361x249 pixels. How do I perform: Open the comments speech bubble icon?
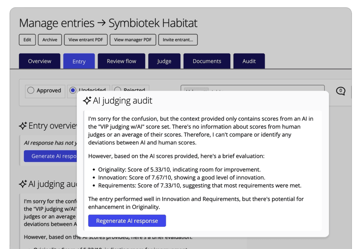340,91
